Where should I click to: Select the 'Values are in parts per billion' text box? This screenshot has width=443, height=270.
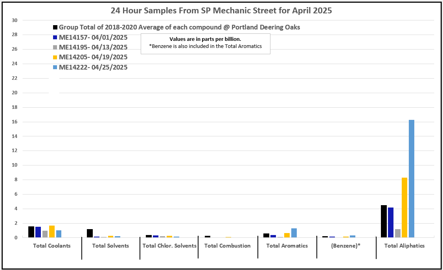[x=205, y=43]
